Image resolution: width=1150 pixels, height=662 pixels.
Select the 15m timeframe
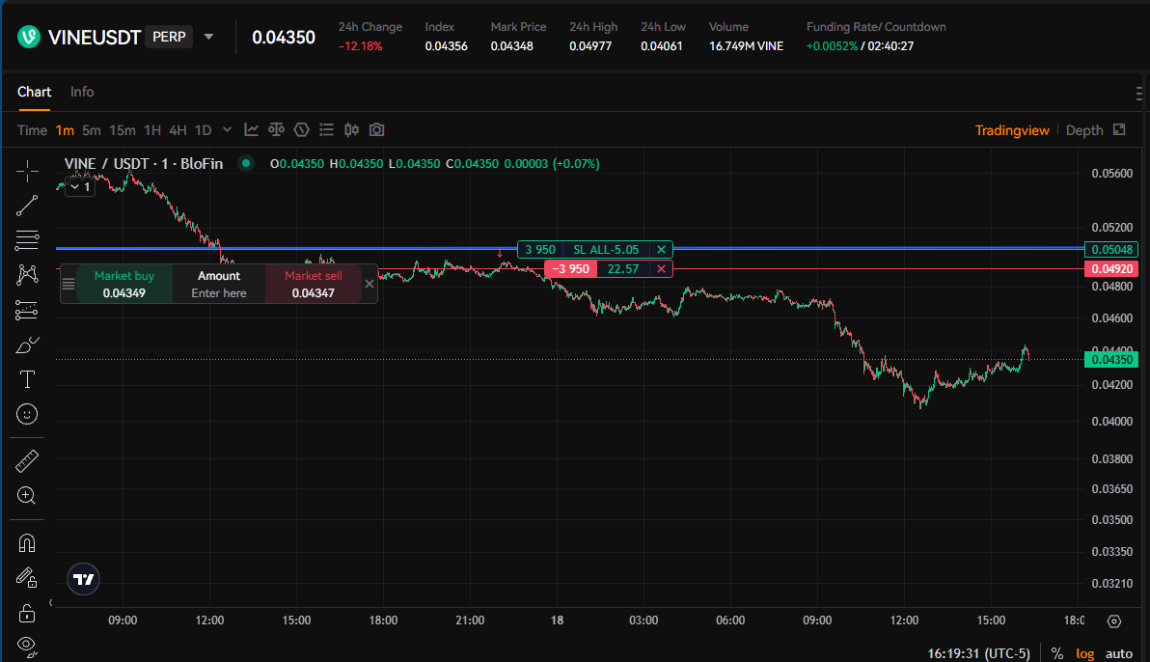[123, 130]
